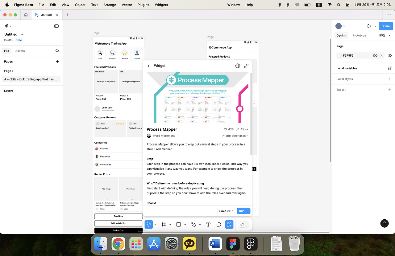Toggle the left sidebar panel icon

click(x=56, y=26)
